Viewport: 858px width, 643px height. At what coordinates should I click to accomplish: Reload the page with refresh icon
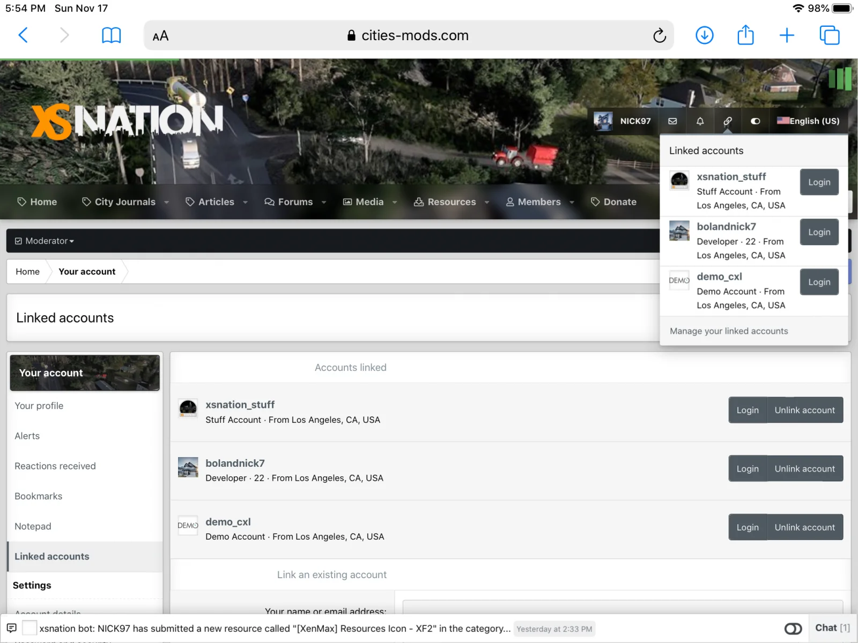click(x=660, y=35)
